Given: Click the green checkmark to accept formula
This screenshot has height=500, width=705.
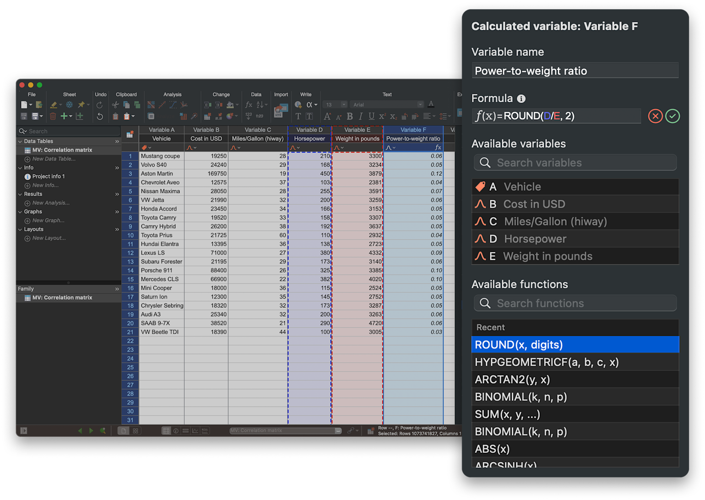Looking at the screenshot, I should click(x=672, y=116).
